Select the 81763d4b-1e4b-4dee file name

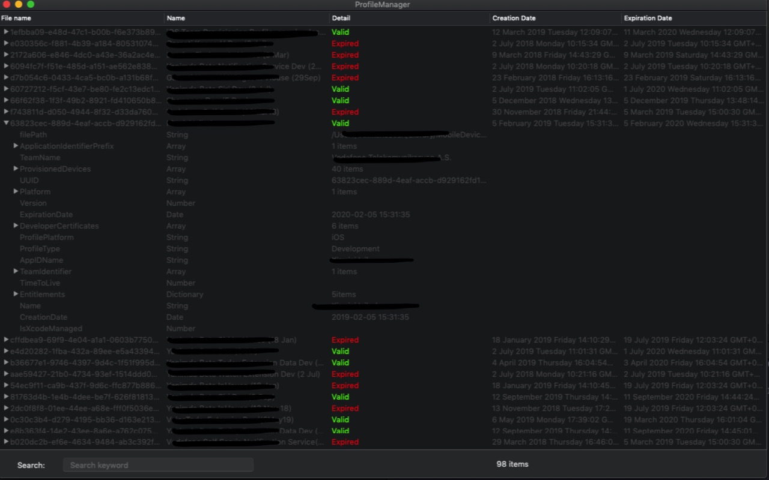(x=85, y=397)
